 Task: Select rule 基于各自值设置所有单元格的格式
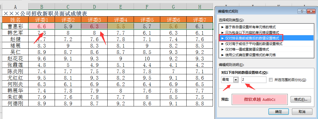point(266,27)
